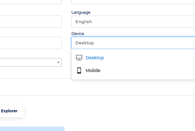Click the blank row area right of Desktop option
Image resolution: width=195 pixels, height=131 pixels.
pyautogui.click(x=149, y=58)
